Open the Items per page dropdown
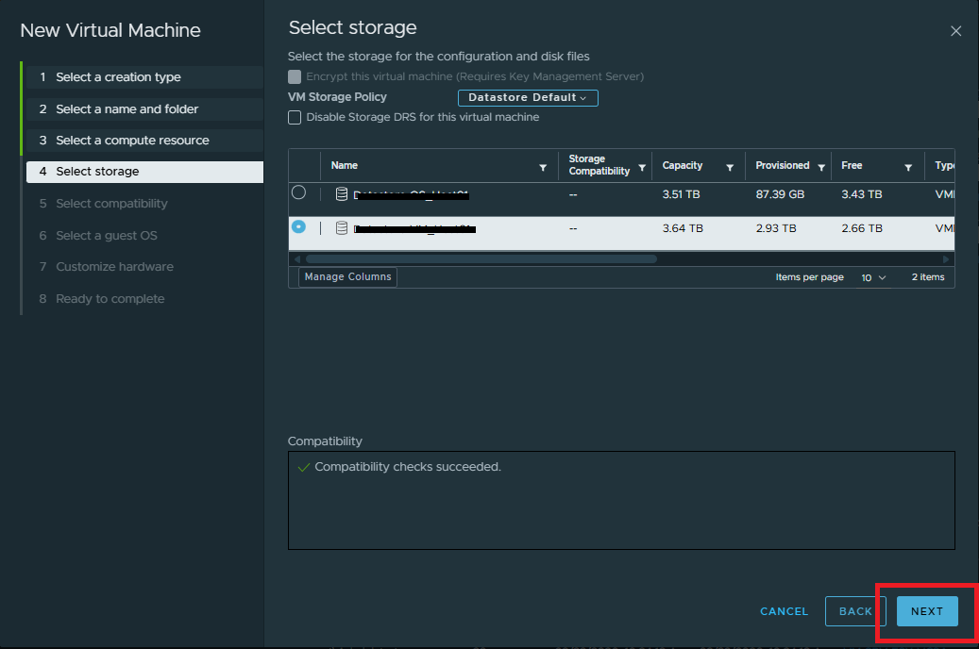 coord(873,277)
